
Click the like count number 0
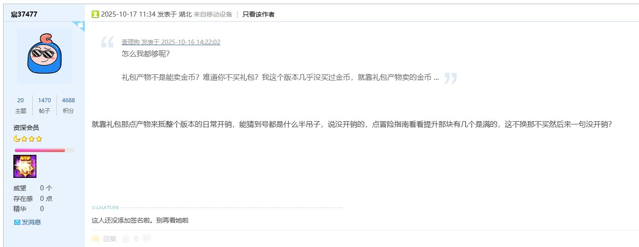coord(136,239)
